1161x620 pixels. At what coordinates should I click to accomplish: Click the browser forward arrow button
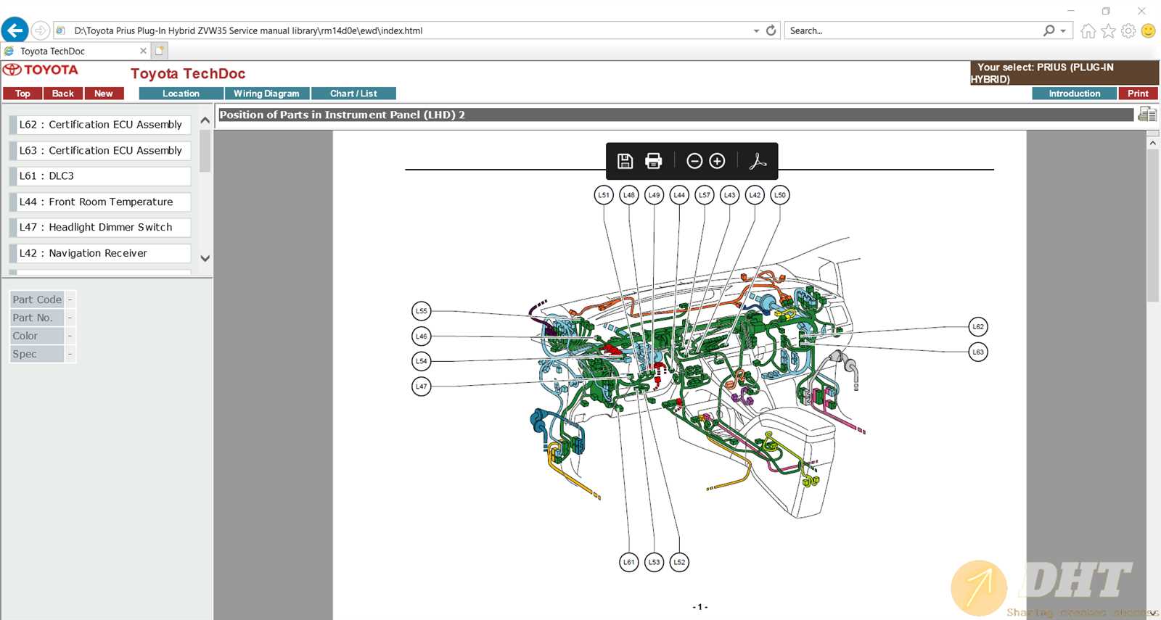coord(41,30)
